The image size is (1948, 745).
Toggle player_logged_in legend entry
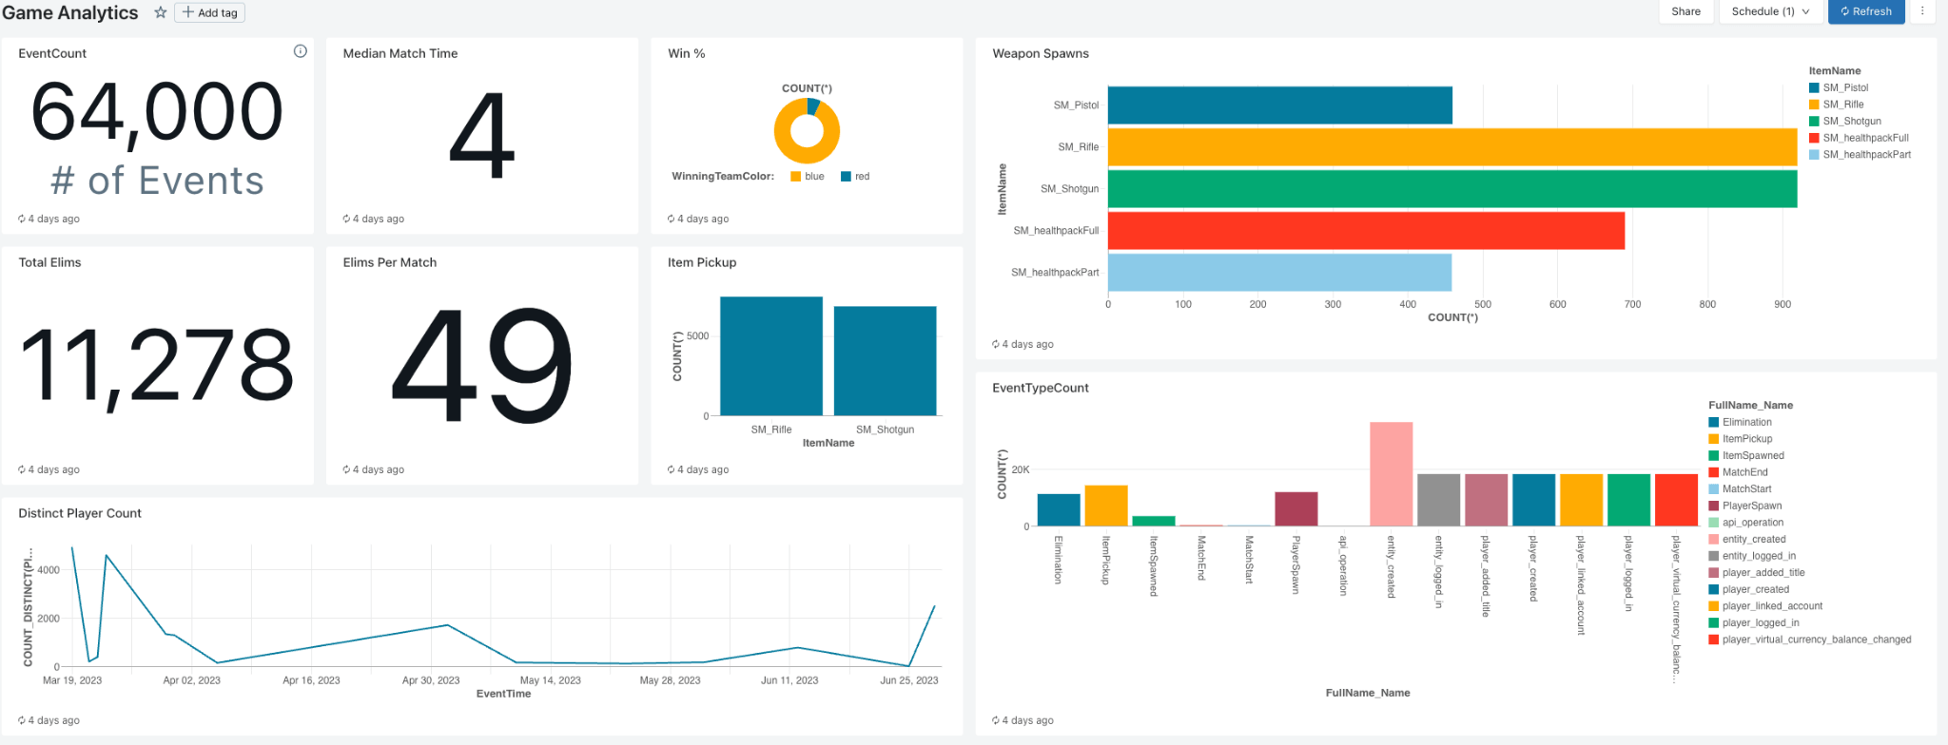(1754, 622)
